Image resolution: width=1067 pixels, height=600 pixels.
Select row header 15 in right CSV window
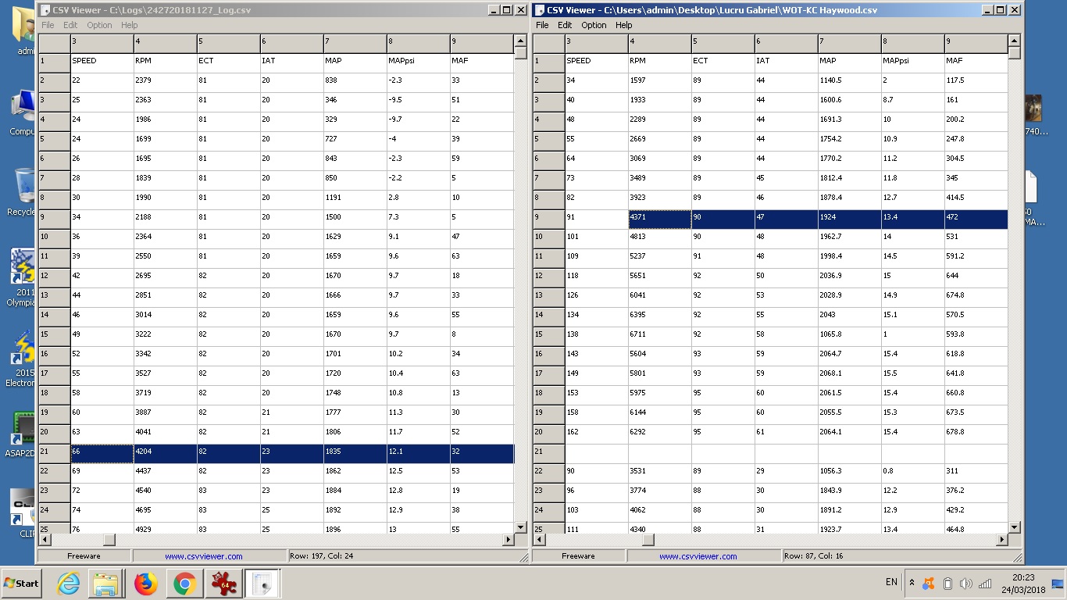tap(548, 334)
